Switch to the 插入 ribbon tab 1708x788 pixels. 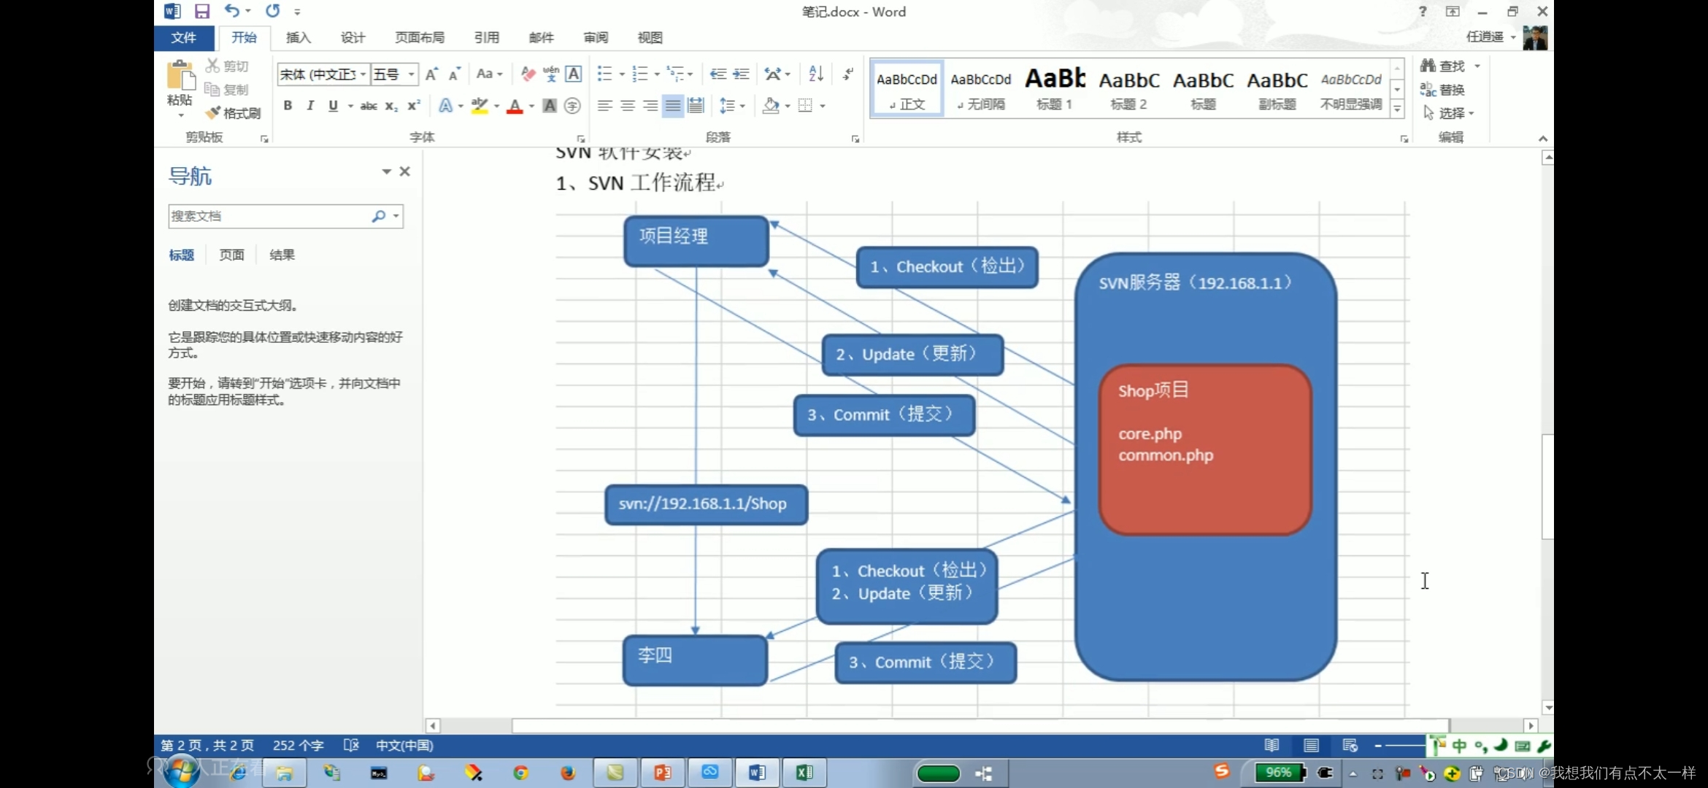(299, 37)
